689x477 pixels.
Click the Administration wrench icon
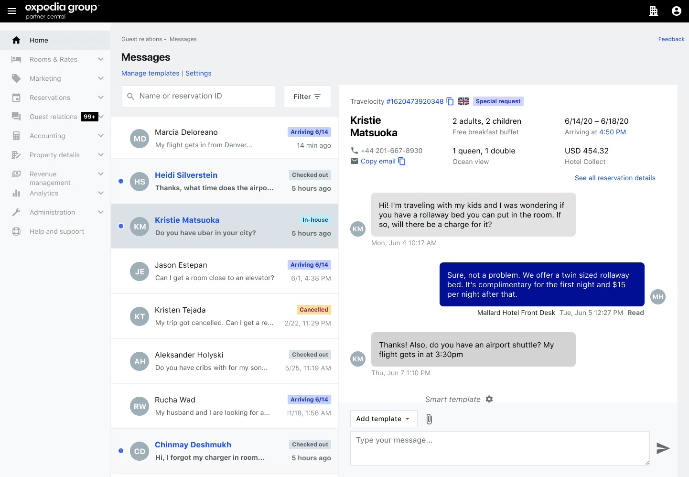[16, 212]
